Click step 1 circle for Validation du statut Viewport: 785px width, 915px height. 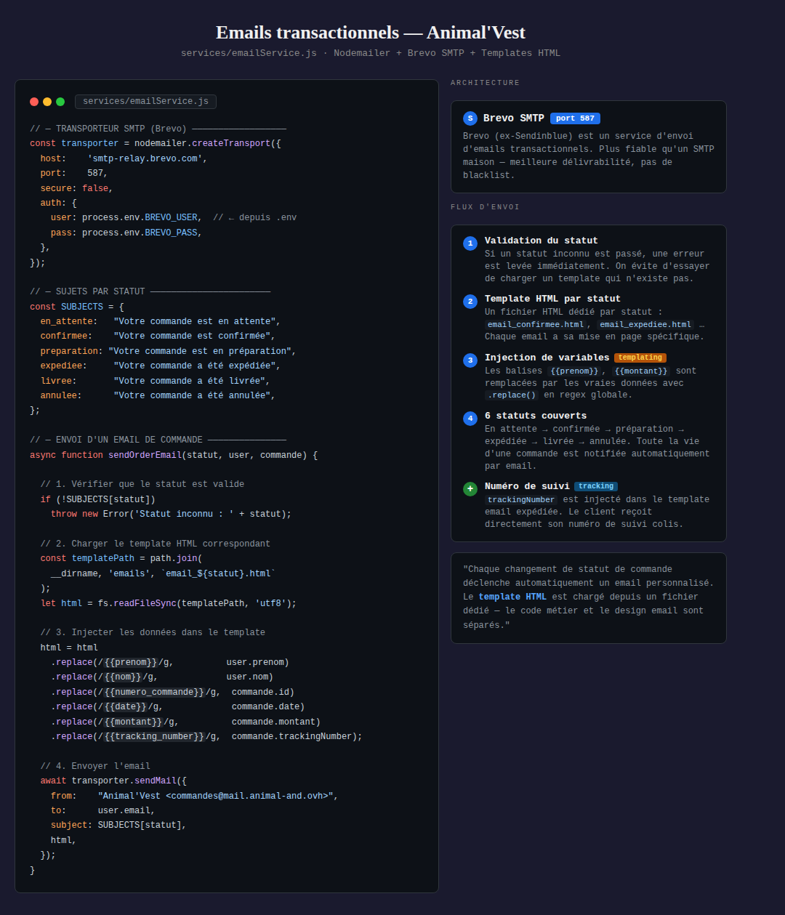(470, 243)
